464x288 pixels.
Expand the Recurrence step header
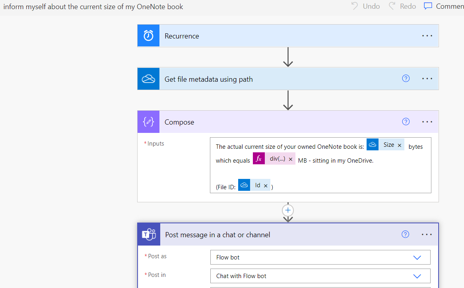click(x=288, y=36)
